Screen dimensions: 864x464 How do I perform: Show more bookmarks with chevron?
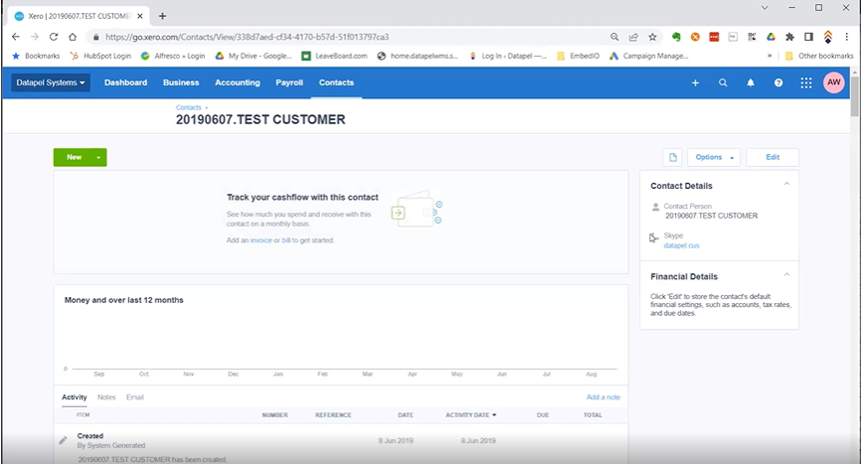coord(770,56)
